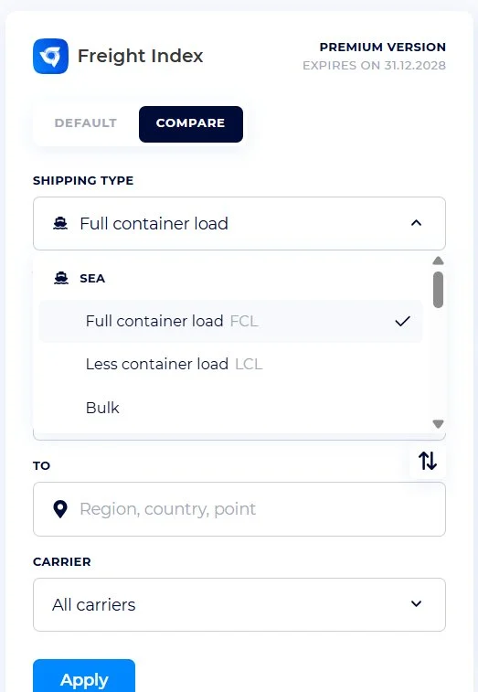478x692 pixels.
Task: Click the dropdown list scrollbar thumb
Action: (438, 290)
